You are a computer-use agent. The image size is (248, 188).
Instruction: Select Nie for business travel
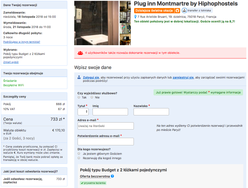(x=92, y=97)
